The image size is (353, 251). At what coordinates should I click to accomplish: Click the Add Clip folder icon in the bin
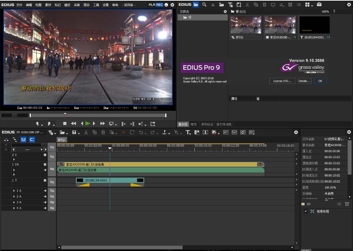point(222,5)
